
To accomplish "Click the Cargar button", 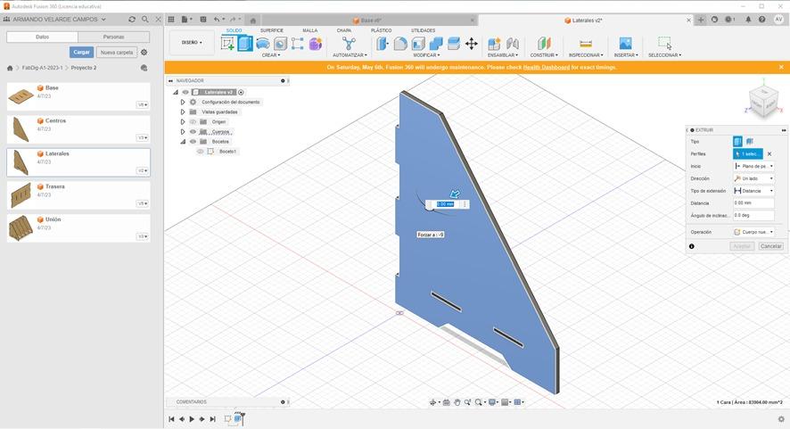I will [x=81, y=53].
